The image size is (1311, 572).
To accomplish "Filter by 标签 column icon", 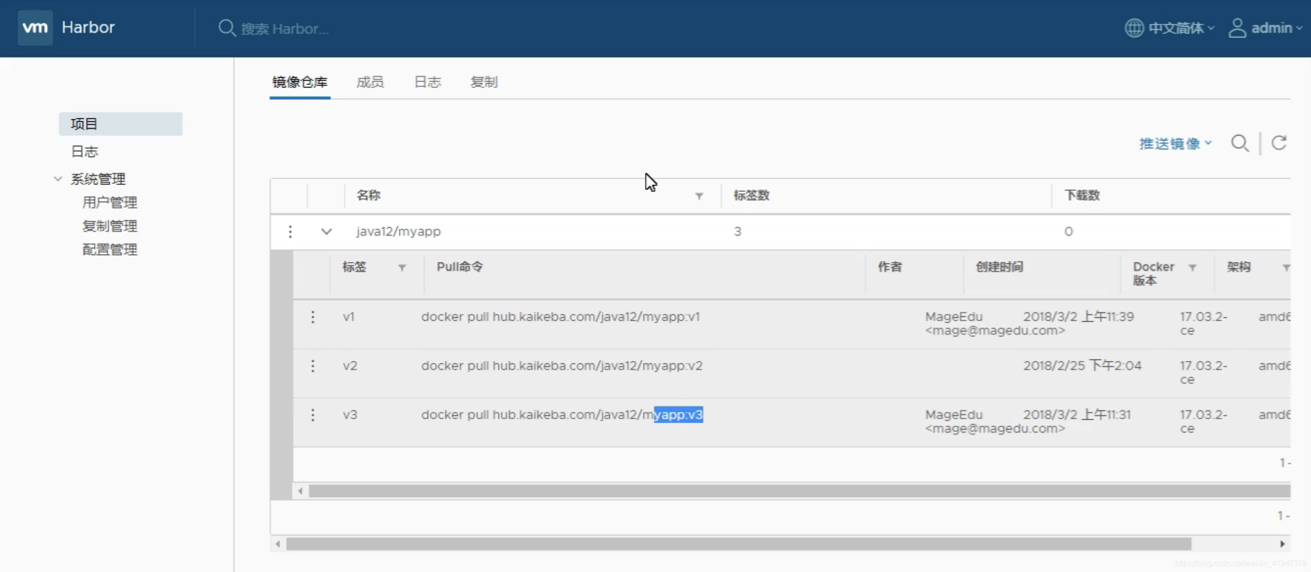I will 402,268.
